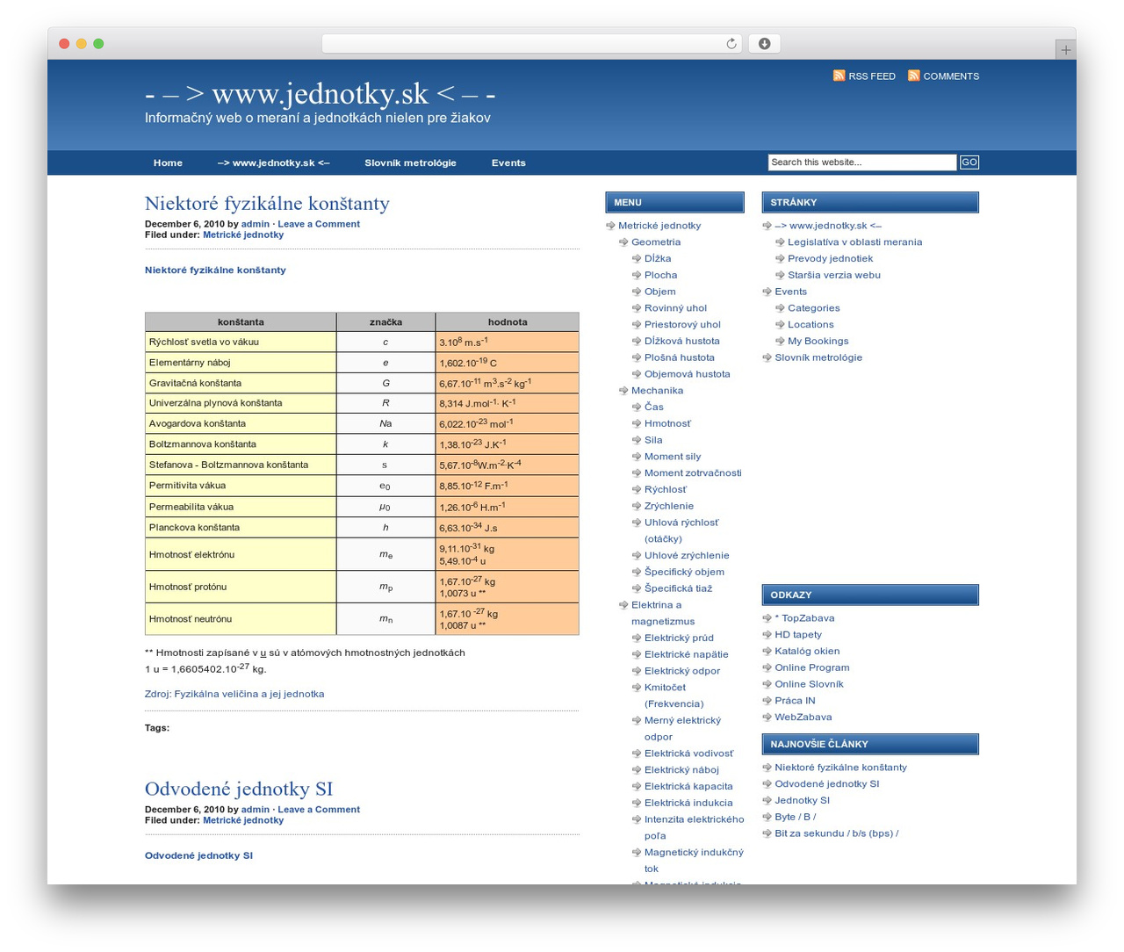Click the arrow bullet beside Events

click(x=767, y=292)
